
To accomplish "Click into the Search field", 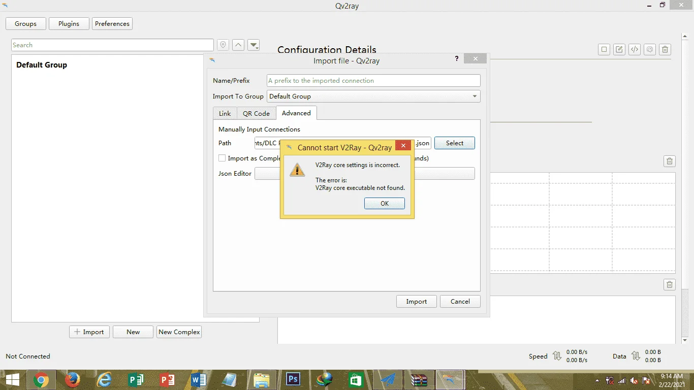I will click(x=113, y=45).
